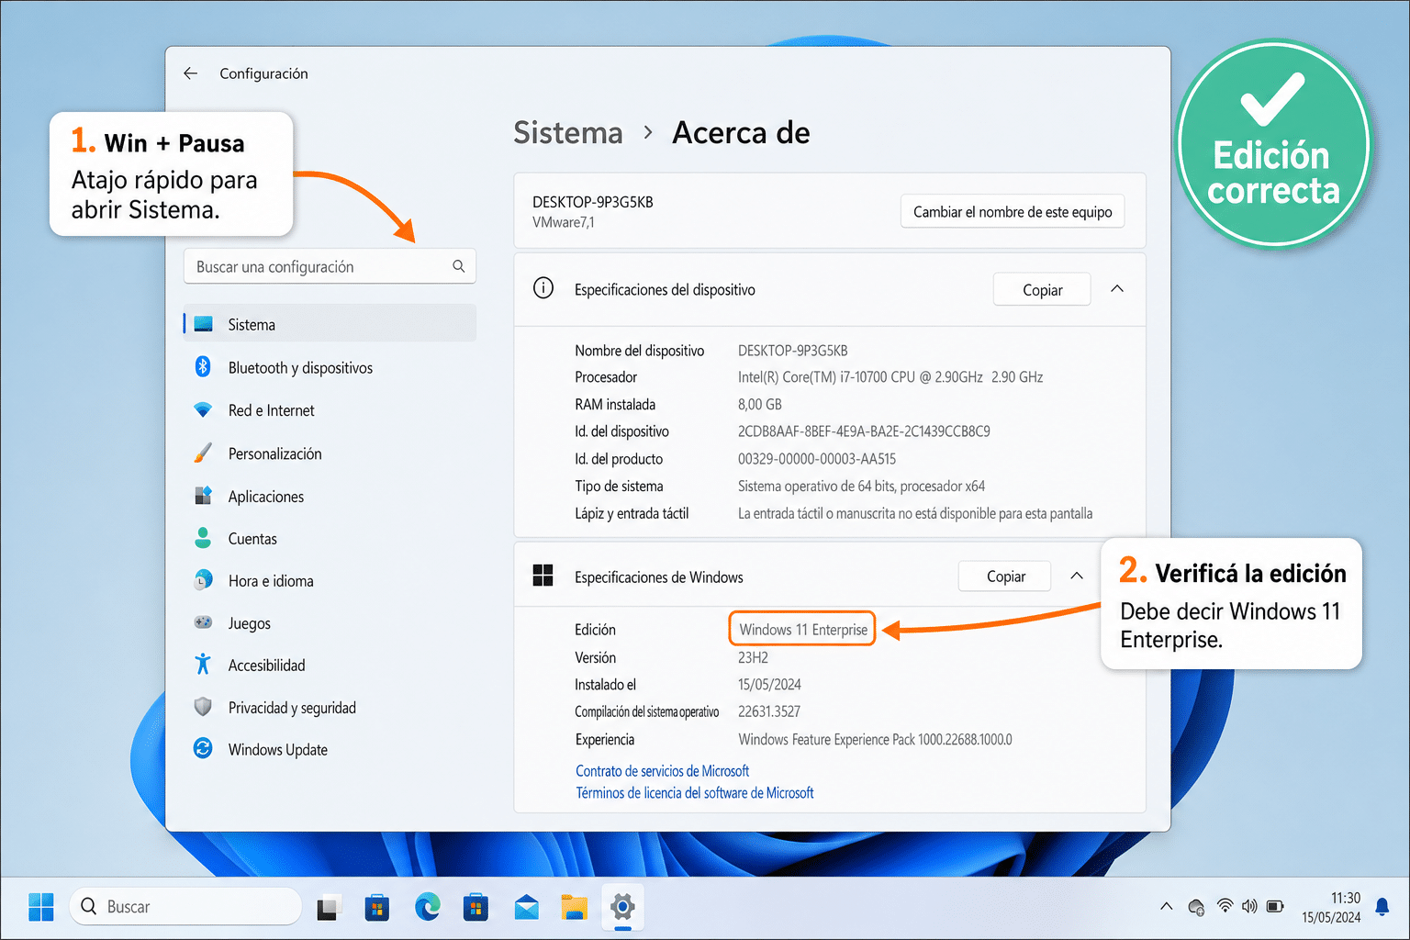Go to Aplicaciones settings
Screen dimensions: 1410x940
point(330,497)
